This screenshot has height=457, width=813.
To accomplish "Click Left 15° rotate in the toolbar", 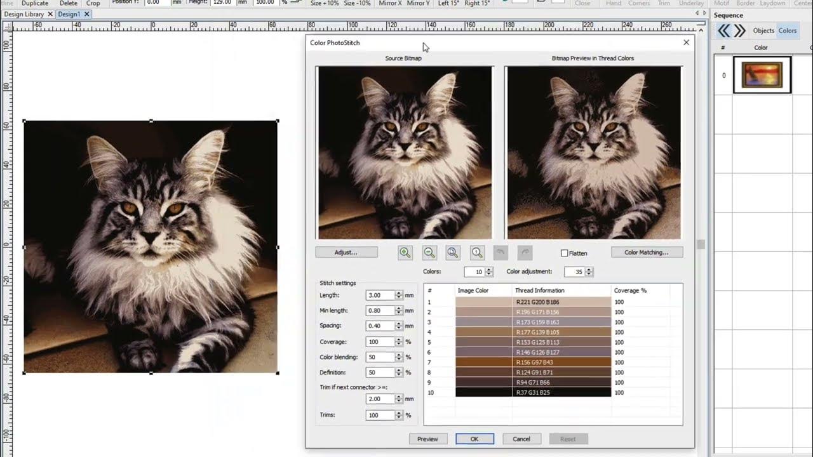I will point(448,3).
